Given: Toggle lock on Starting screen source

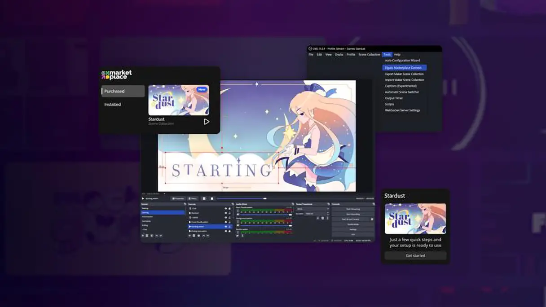Looking at the screenshot, I should click(x=229, y=227).
